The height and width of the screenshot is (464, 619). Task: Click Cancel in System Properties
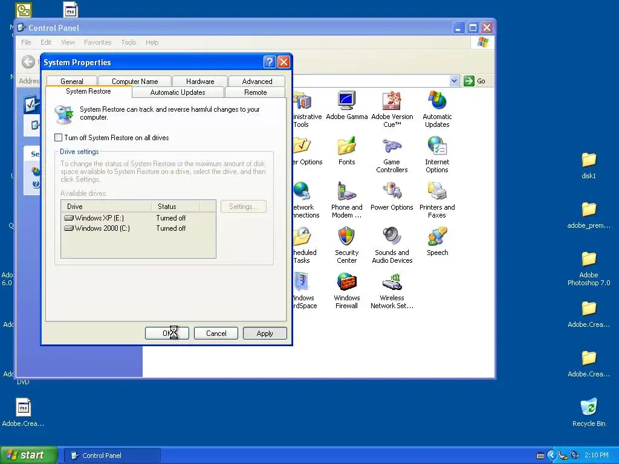(216, 333)
